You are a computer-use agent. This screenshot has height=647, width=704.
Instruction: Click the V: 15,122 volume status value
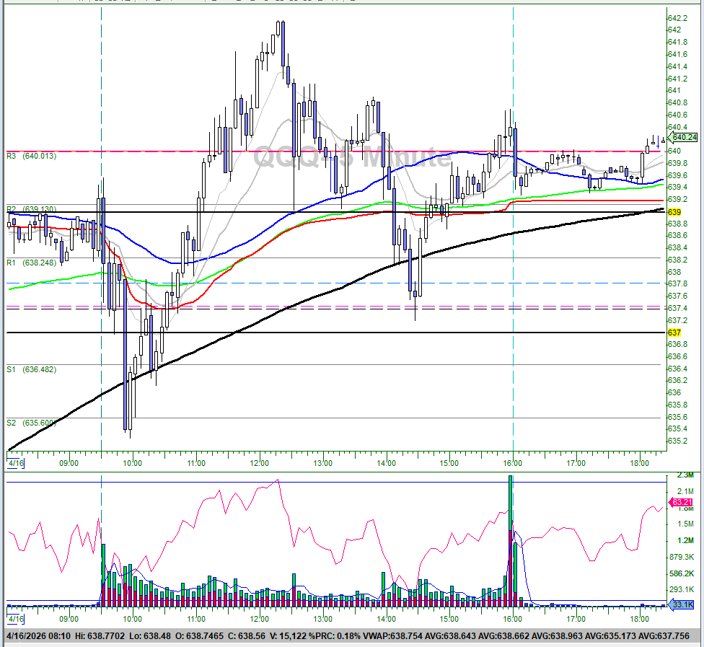[x=289, y=636]
